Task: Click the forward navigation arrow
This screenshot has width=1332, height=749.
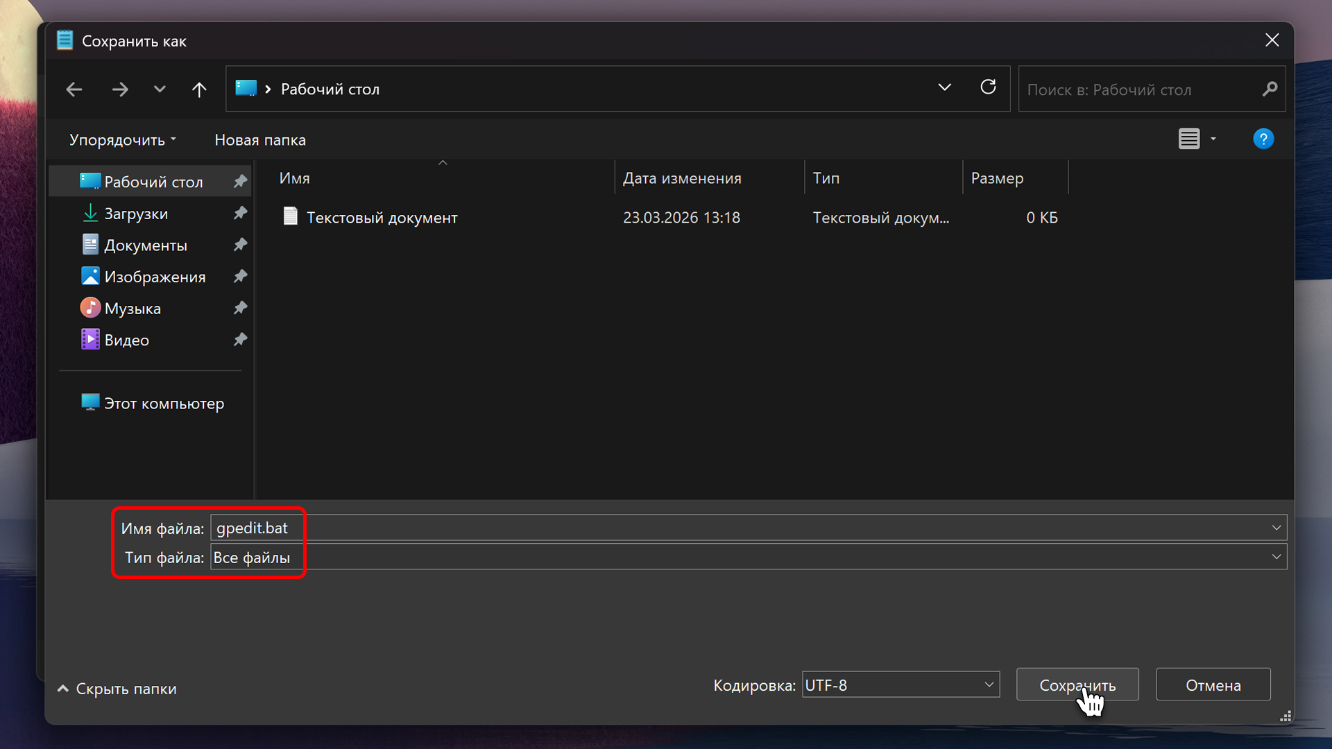Action: pos(120,89)
